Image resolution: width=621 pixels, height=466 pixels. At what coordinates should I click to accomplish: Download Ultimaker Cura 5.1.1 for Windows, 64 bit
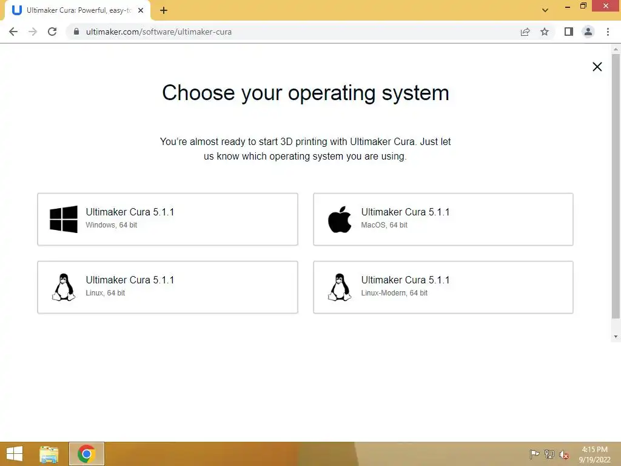167,220
